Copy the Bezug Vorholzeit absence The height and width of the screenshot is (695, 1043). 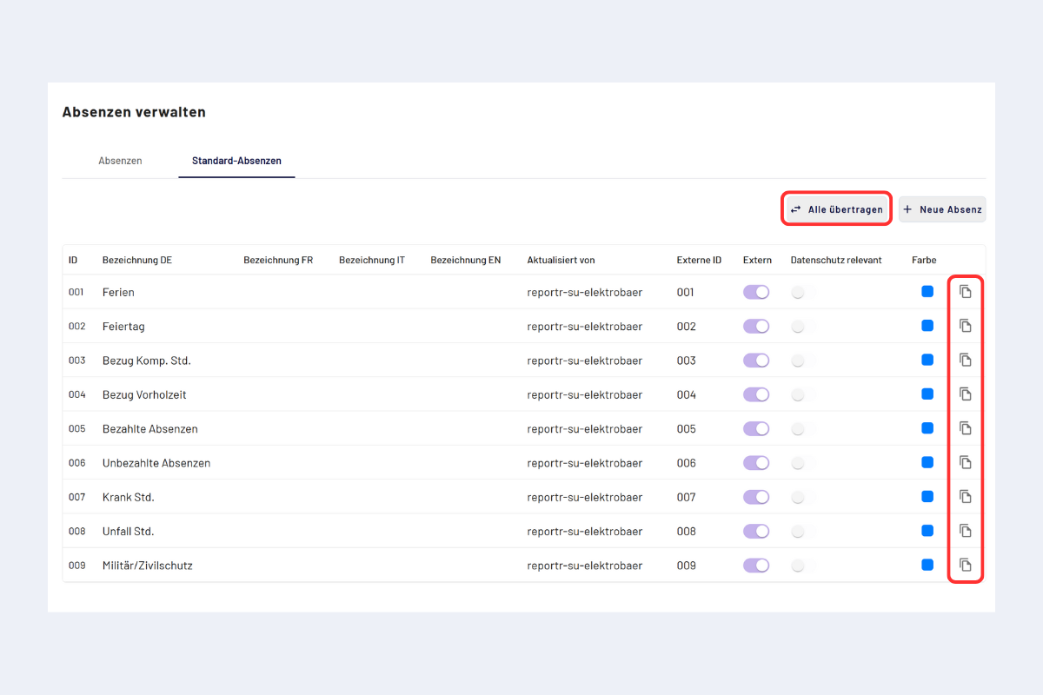tap(965, 394)
